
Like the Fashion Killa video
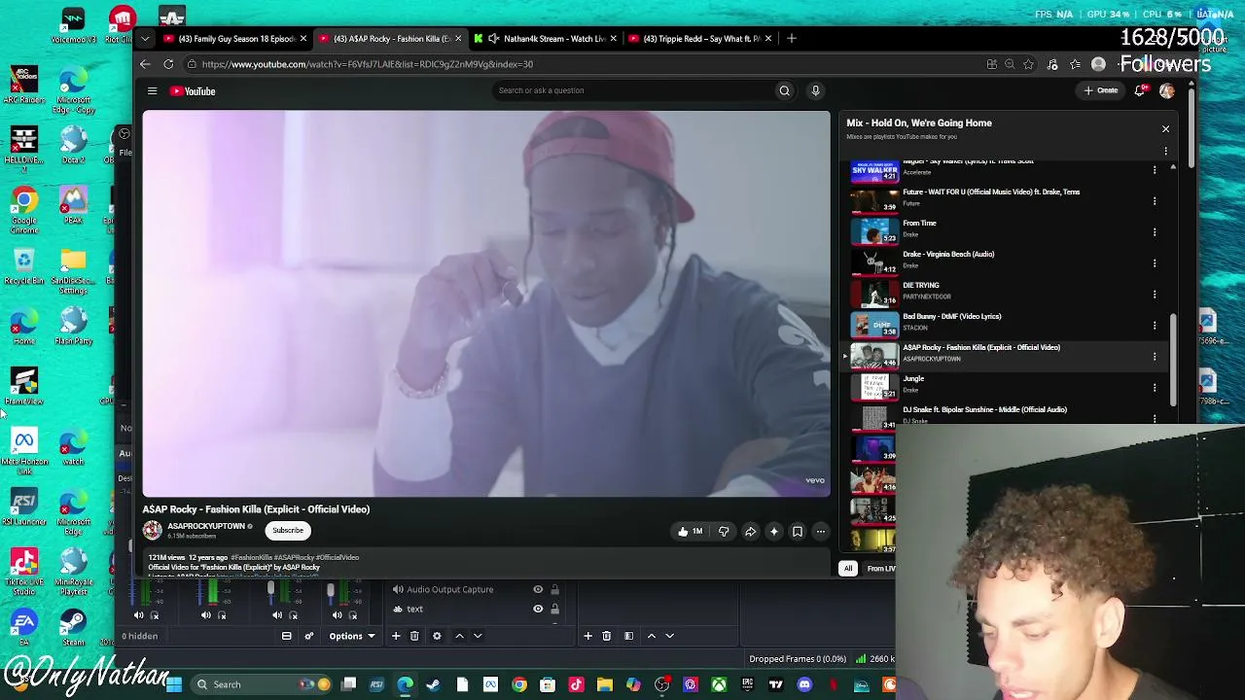coord(690,532)
